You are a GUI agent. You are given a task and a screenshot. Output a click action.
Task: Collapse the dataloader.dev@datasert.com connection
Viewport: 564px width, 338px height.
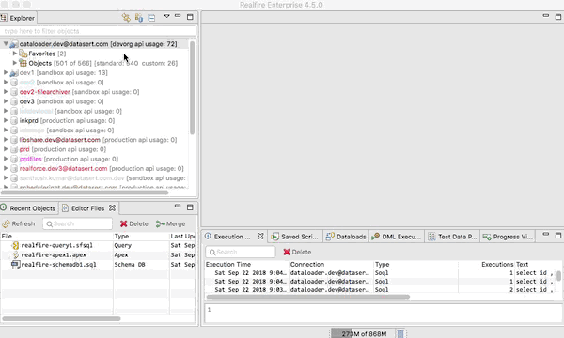(x=6, y=44)
